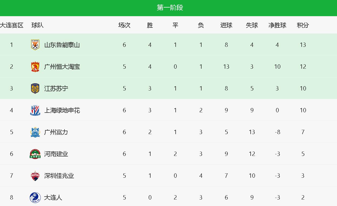Open the 山东鲁能泰山 team name link
This screenshot has width=337, height=206.
(x=62, y=45)
